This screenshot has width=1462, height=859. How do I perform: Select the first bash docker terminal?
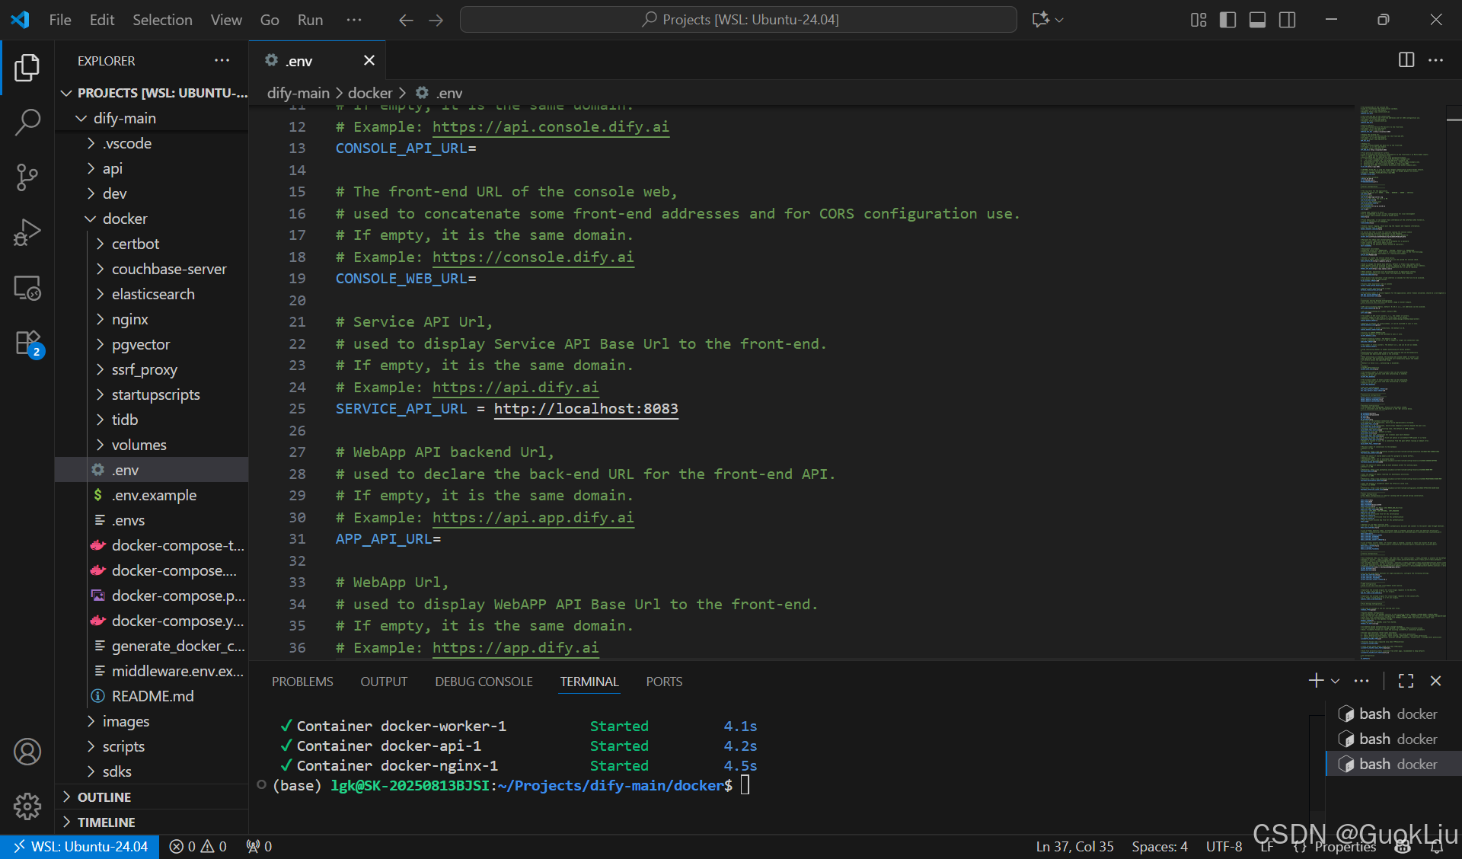pyautogui.click(x=1393, y=714)
